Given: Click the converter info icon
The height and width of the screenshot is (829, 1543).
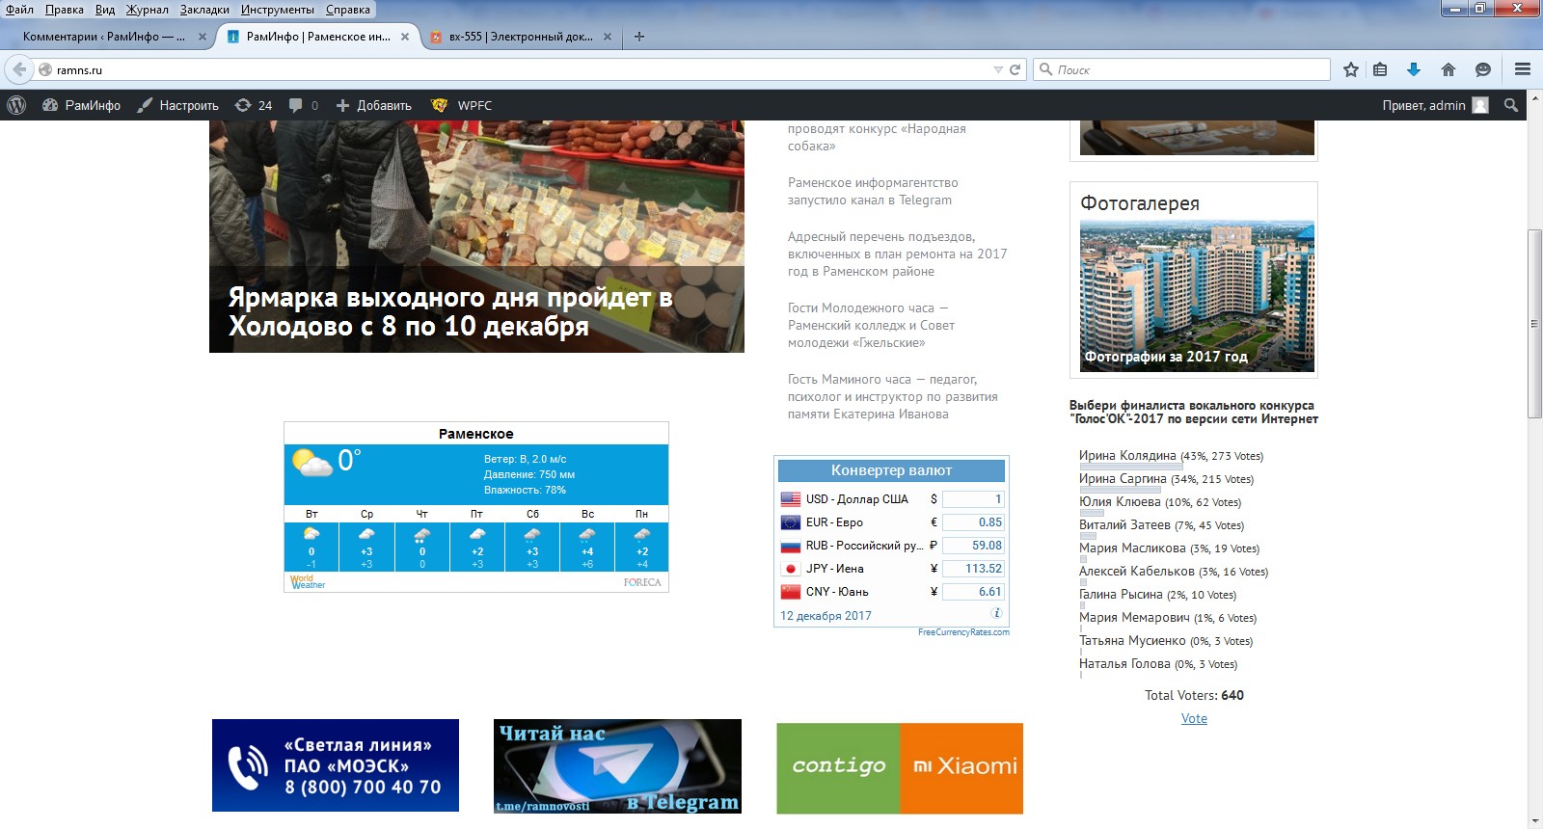Looking at the screenshot, I should pos(996,613).
